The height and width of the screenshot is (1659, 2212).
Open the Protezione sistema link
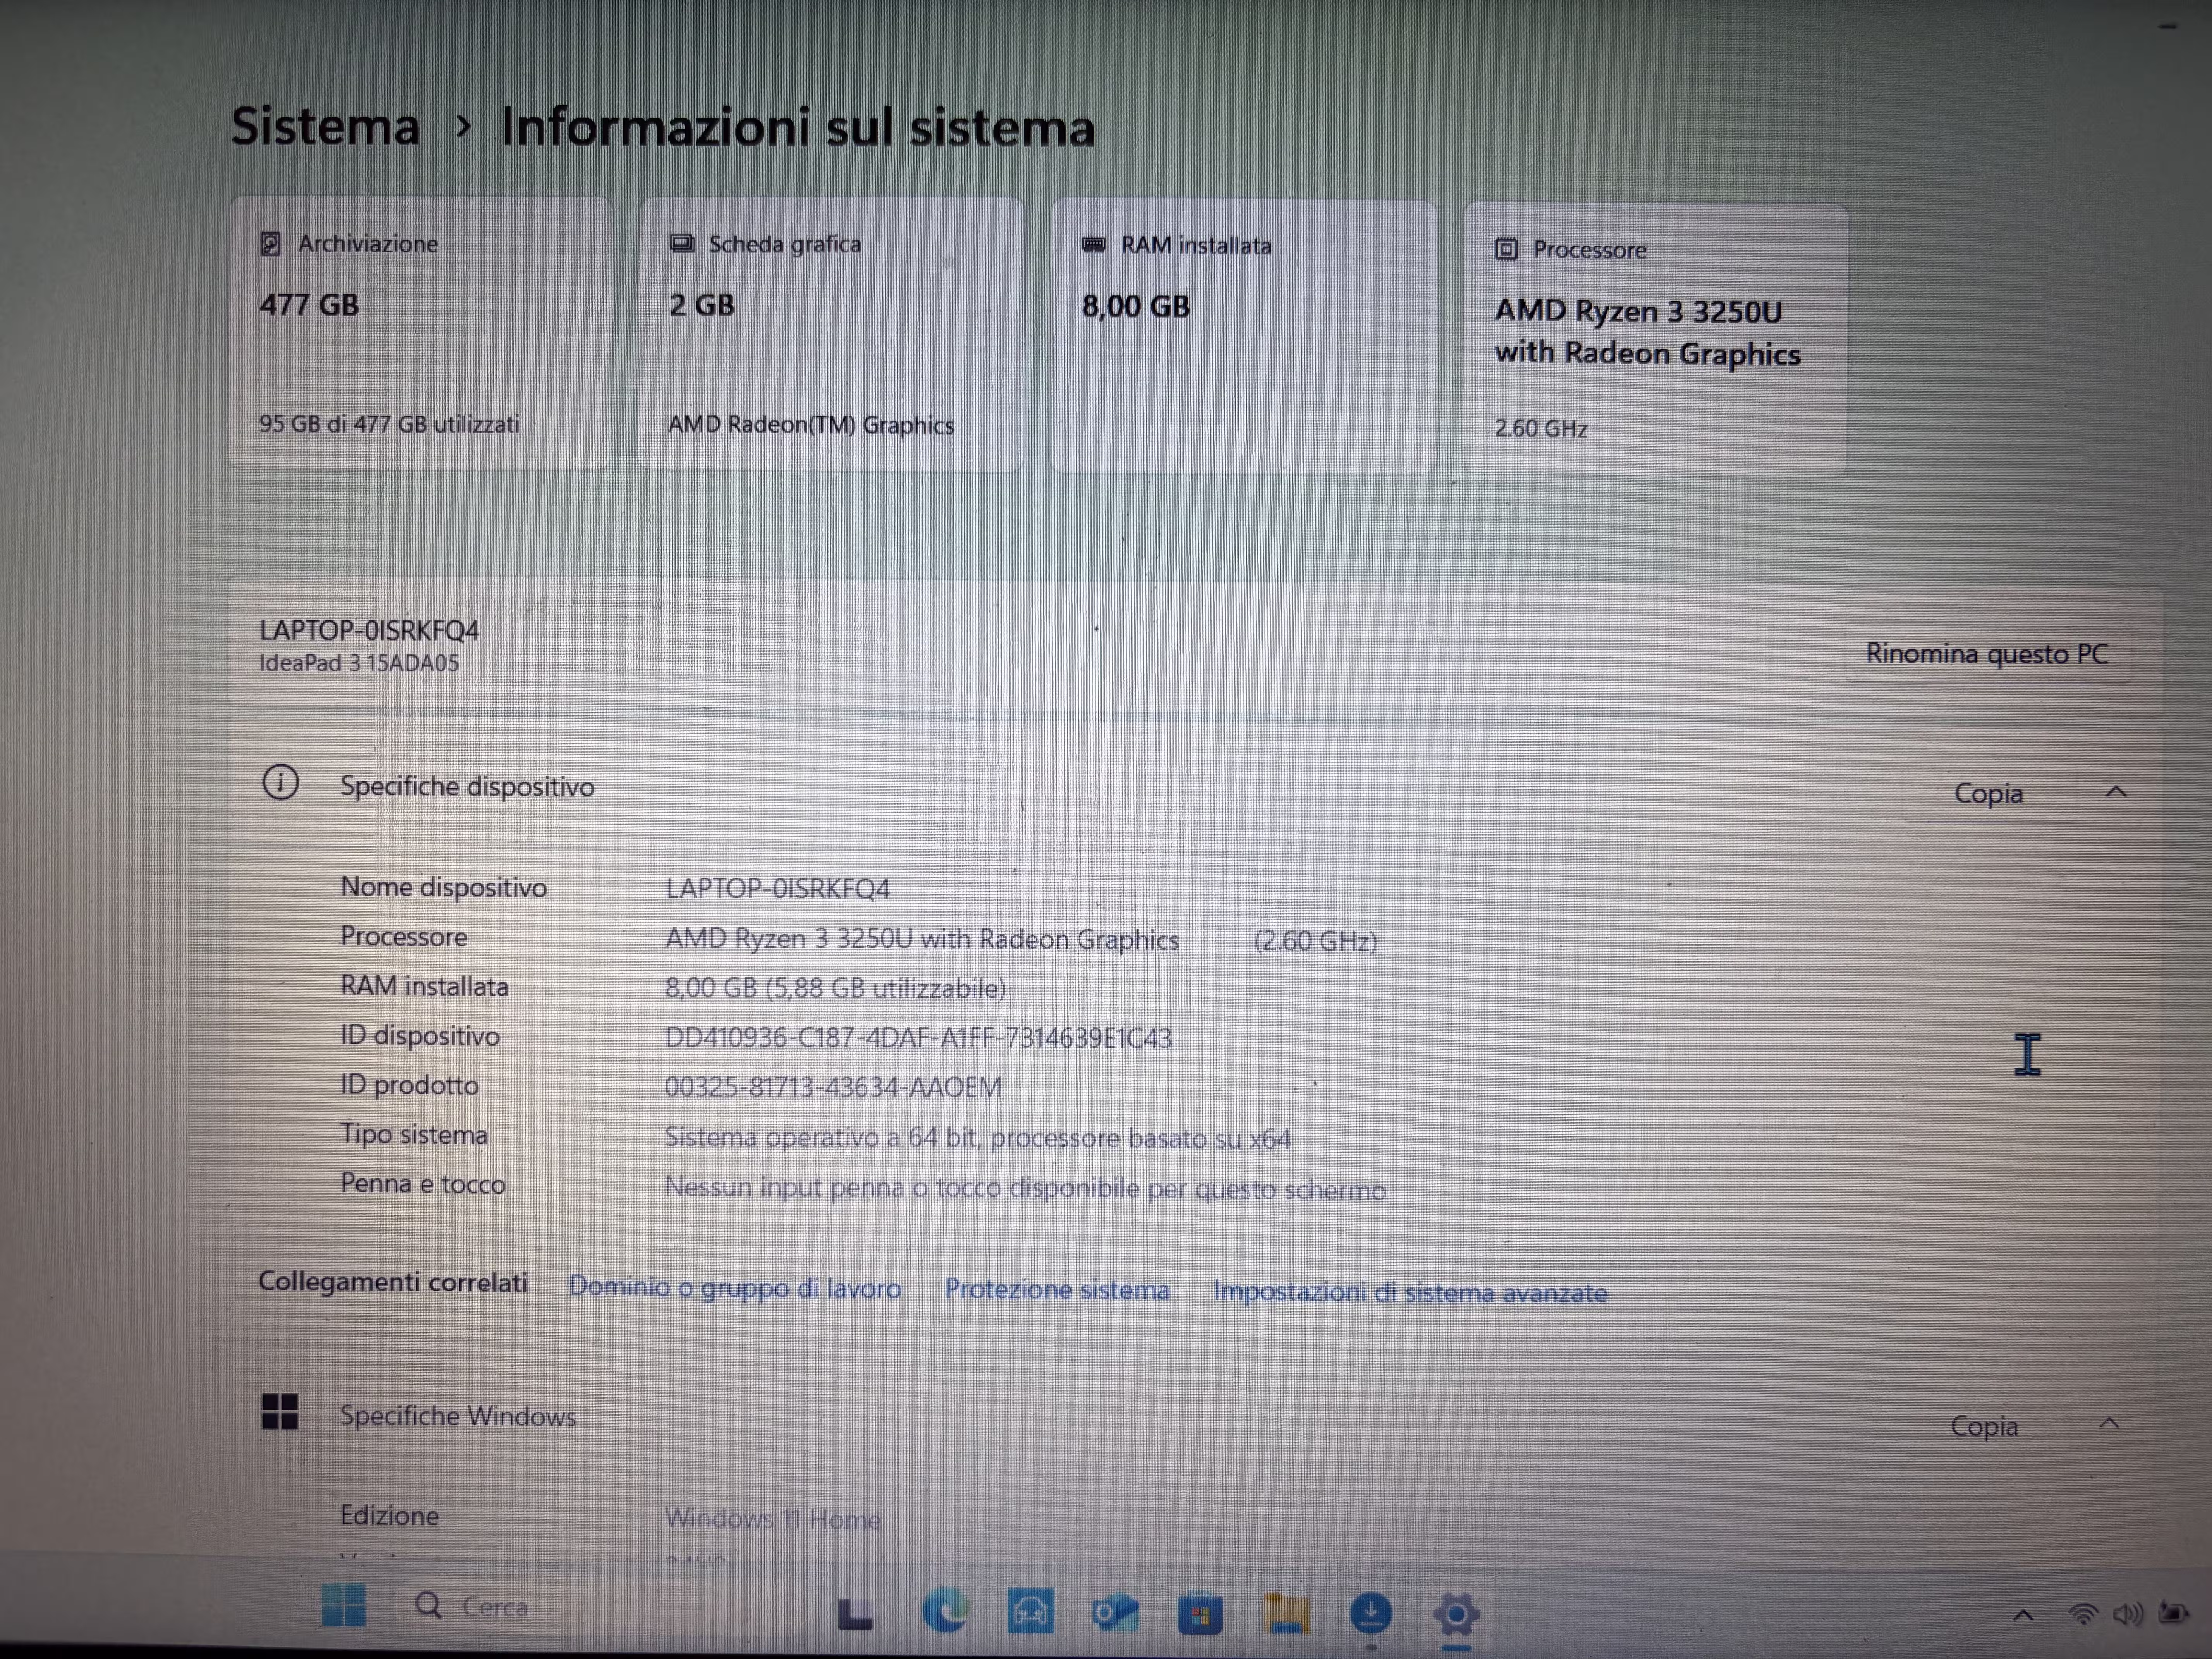pyautogui.click(x=1057, y=1290)
